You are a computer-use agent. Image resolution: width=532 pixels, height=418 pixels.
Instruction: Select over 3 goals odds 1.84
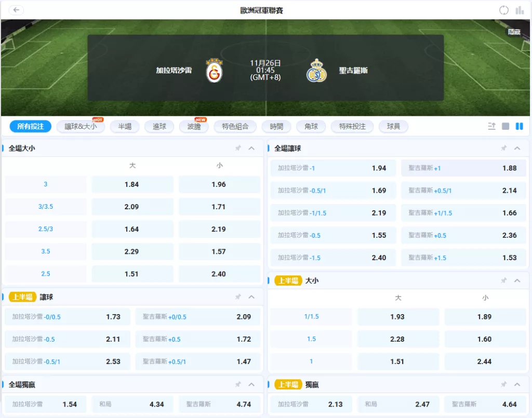pyautogui.click(x=132, y=184)
